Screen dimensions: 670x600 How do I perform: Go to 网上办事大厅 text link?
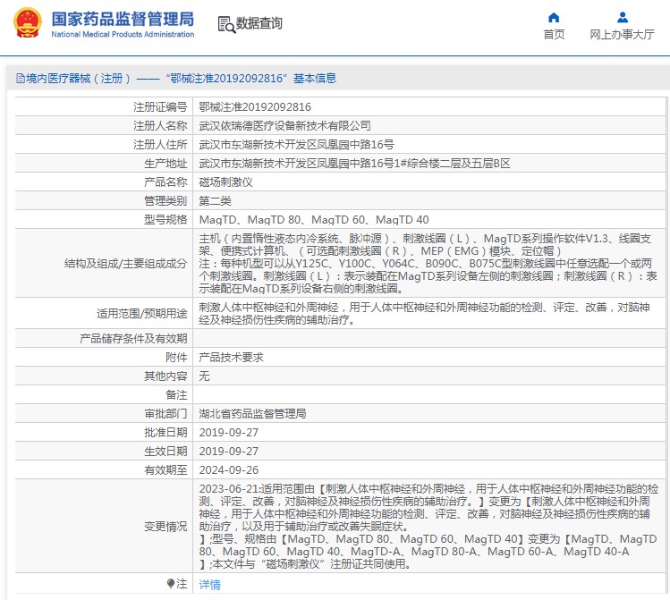[623, 34]
